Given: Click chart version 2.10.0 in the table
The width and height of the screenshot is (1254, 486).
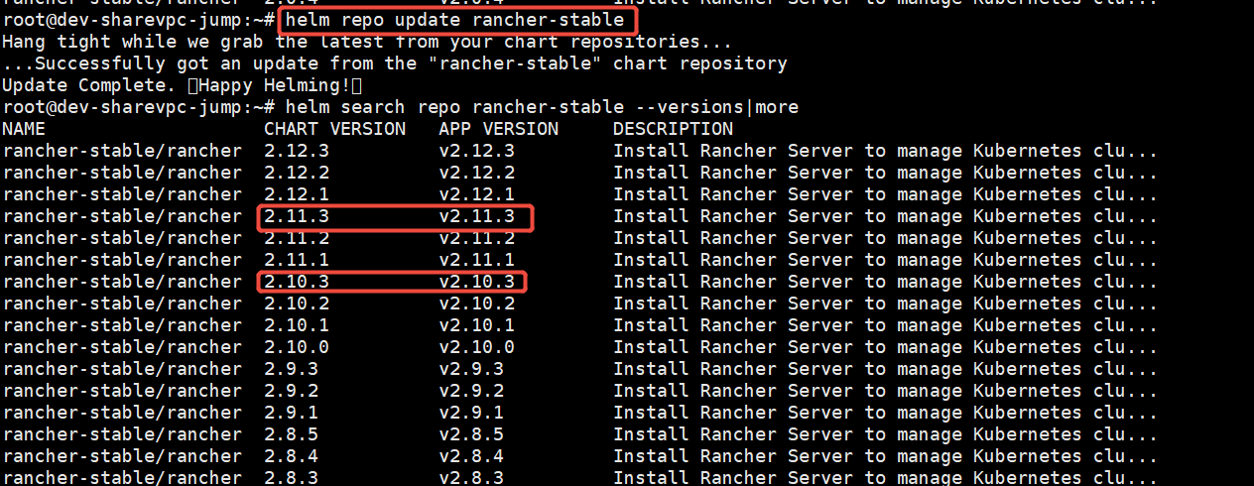Looking at the screenshot, I should pos(297,347).
